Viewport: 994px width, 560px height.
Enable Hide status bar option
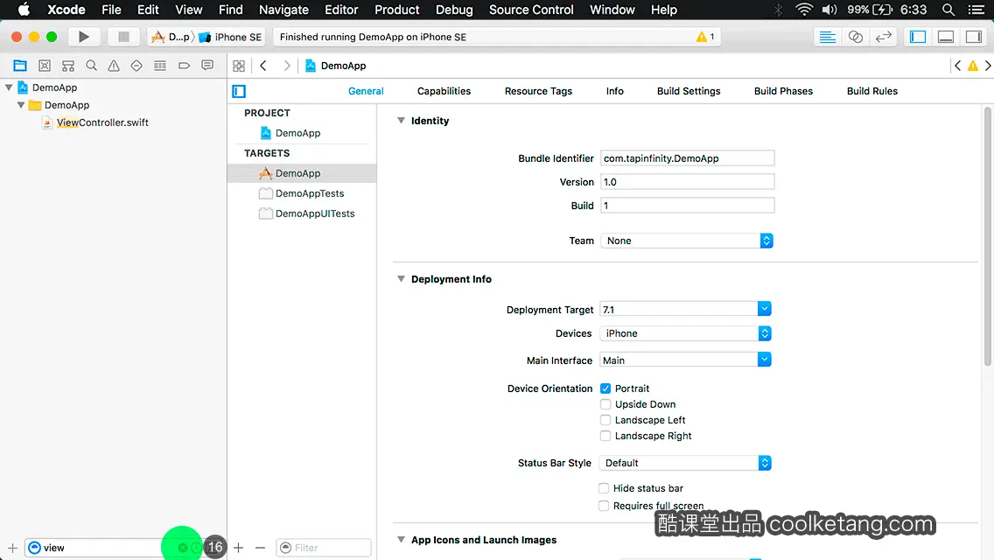[604, 487]
